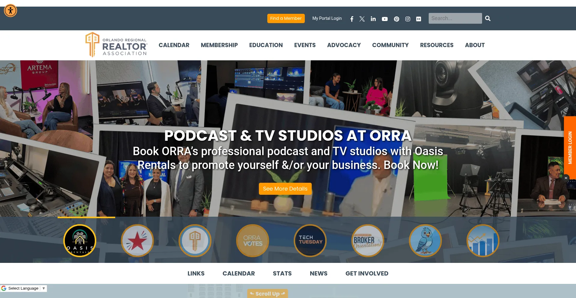Click the Find a Member button

point(286,18)
